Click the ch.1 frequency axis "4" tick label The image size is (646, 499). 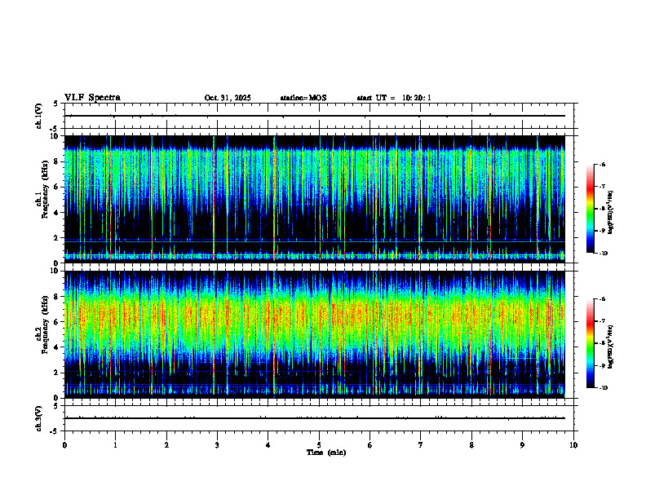point(57,213)
